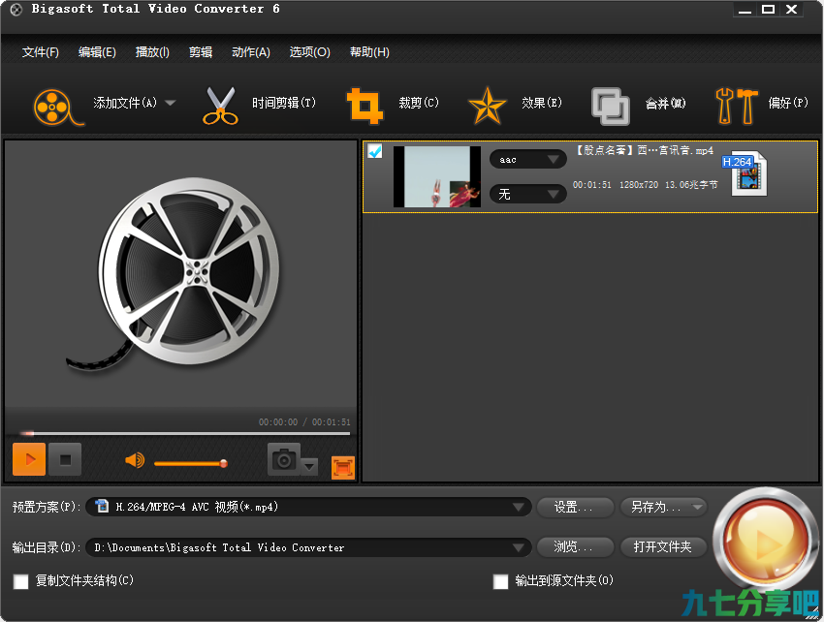The width and height of the screenshot is (824, 622).
Task: Click the 合并(M) toolbar label
Action: click(x=665, y=104)
